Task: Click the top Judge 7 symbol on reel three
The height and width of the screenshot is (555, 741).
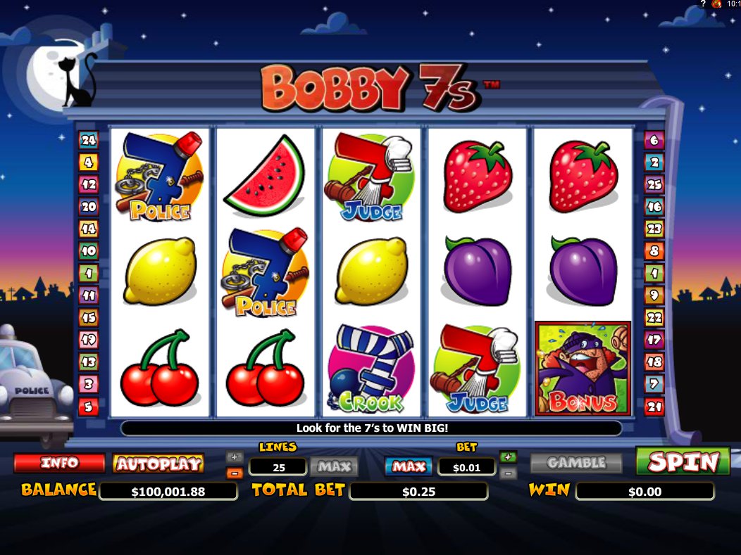Action: [x=371, y=177]
